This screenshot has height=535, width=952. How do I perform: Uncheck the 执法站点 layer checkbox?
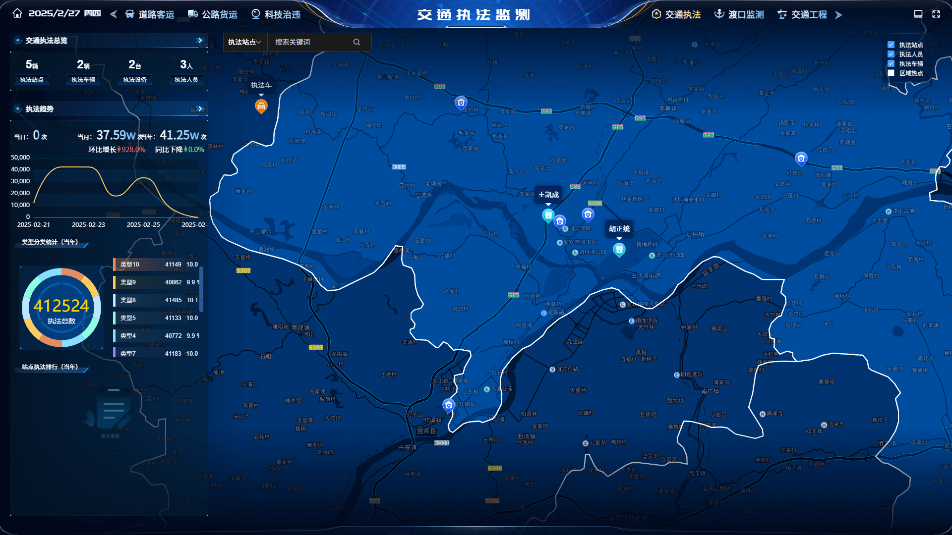coord(891,45)
